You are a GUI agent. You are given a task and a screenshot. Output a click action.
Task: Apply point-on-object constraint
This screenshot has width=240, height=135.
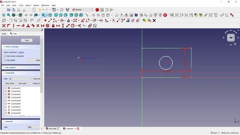click(x=9, y=26)
